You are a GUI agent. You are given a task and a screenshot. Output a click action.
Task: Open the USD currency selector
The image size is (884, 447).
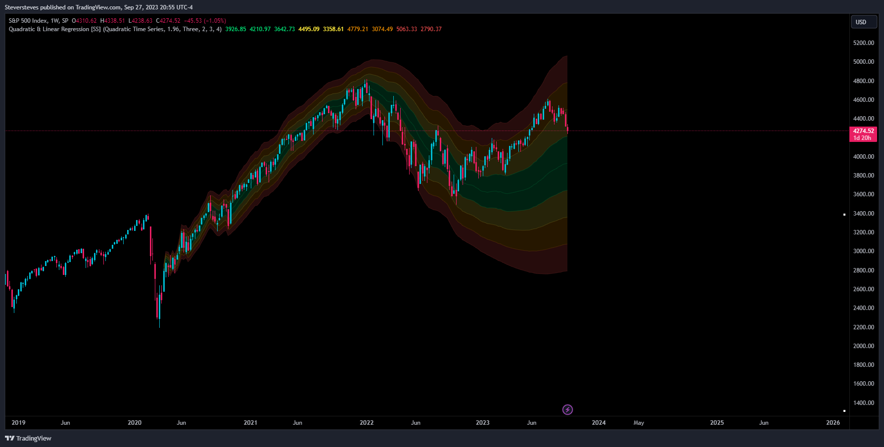click(x=864, y=22)
